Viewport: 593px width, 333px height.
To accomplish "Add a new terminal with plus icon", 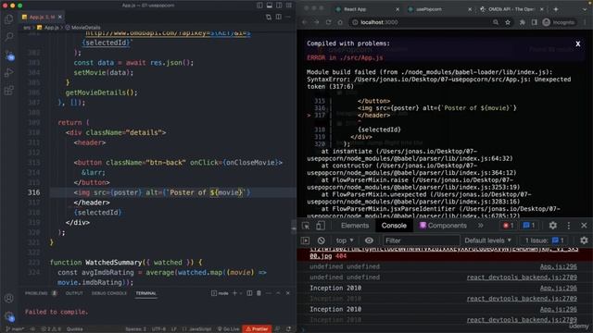I will click(x=234, y=293).
